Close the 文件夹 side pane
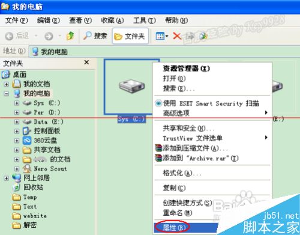300x235 pixels. click(x=86, y=63)
